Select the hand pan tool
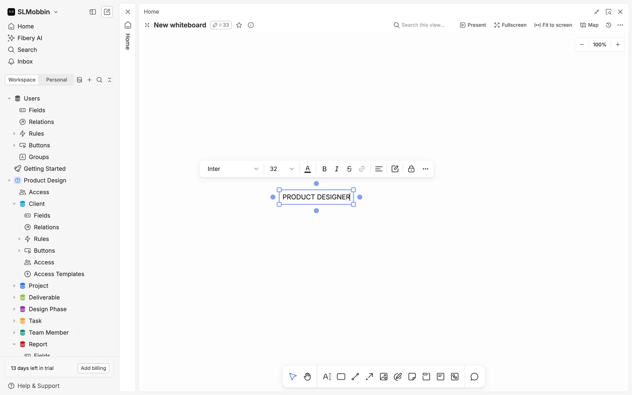Viewport: 632px width, 395px height. tap(307, 377)
